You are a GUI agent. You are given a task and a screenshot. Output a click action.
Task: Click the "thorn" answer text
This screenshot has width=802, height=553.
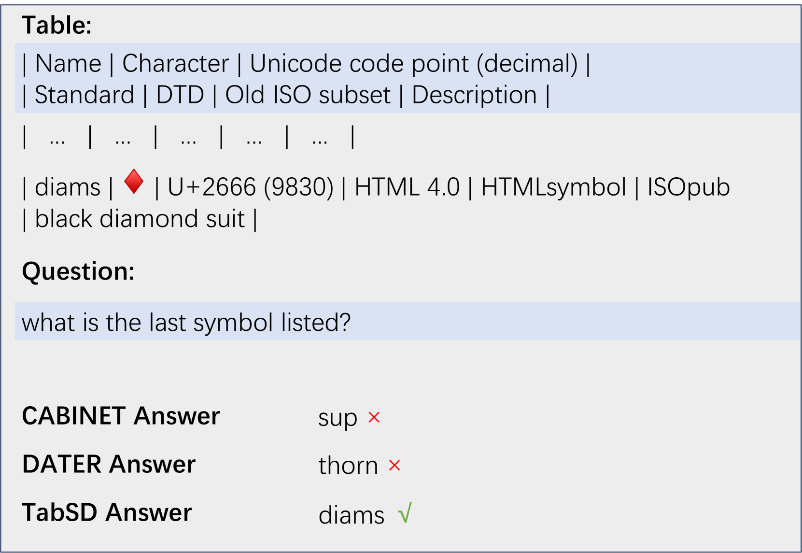pyautogui.click(x=348, y=466)
